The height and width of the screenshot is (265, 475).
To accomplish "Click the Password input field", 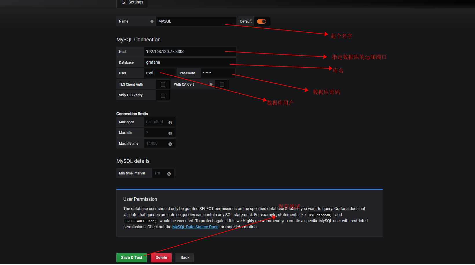I will [218, 73].
